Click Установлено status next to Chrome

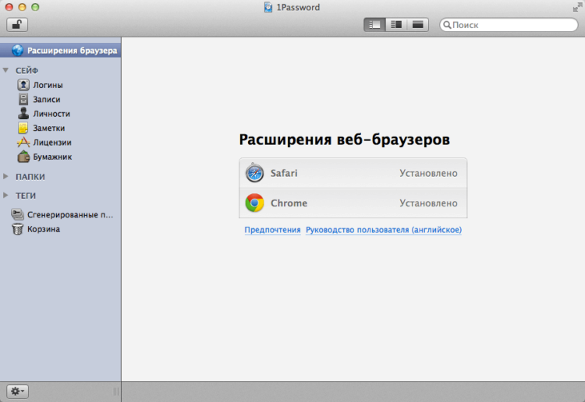click(428, 203)
